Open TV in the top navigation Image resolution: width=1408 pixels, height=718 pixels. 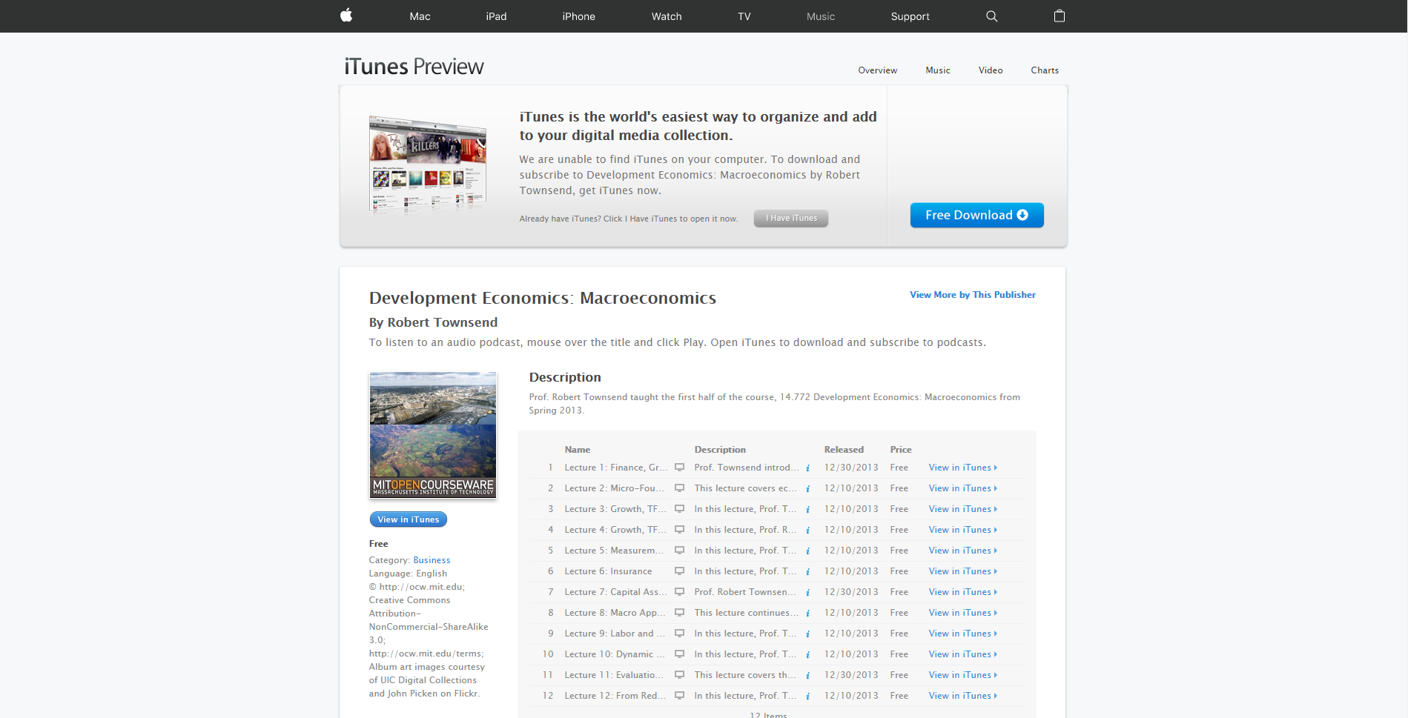pos(744,16)
